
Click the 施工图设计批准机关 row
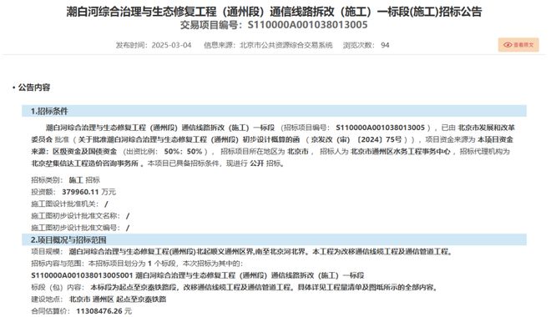[69, 204]
